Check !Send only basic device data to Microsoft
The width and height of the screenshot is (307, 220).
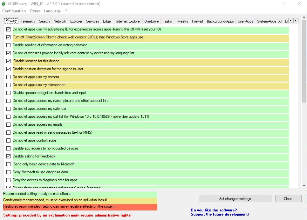(x=8, y=164)
